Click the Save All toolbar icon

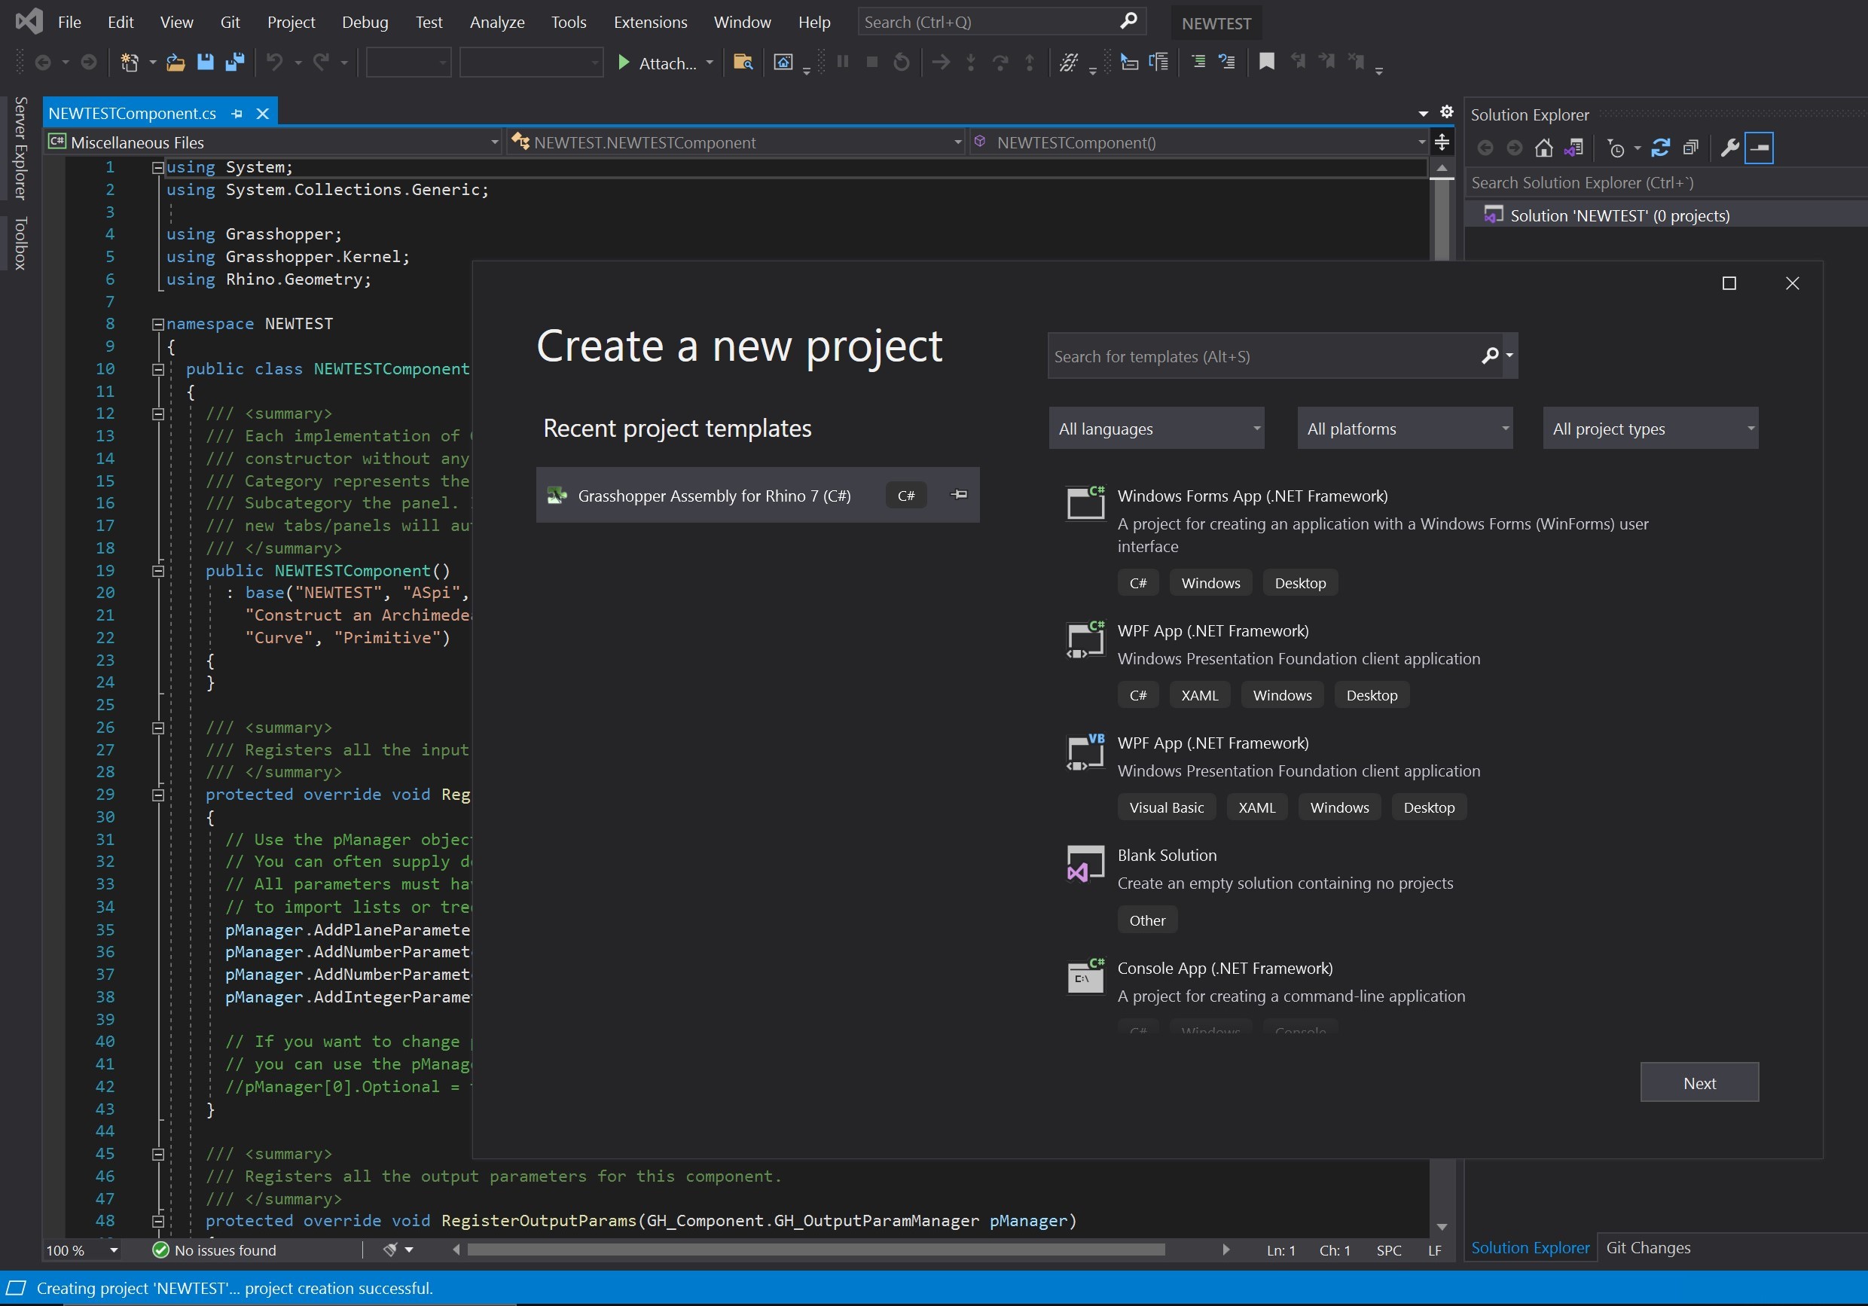coord(235,62)
